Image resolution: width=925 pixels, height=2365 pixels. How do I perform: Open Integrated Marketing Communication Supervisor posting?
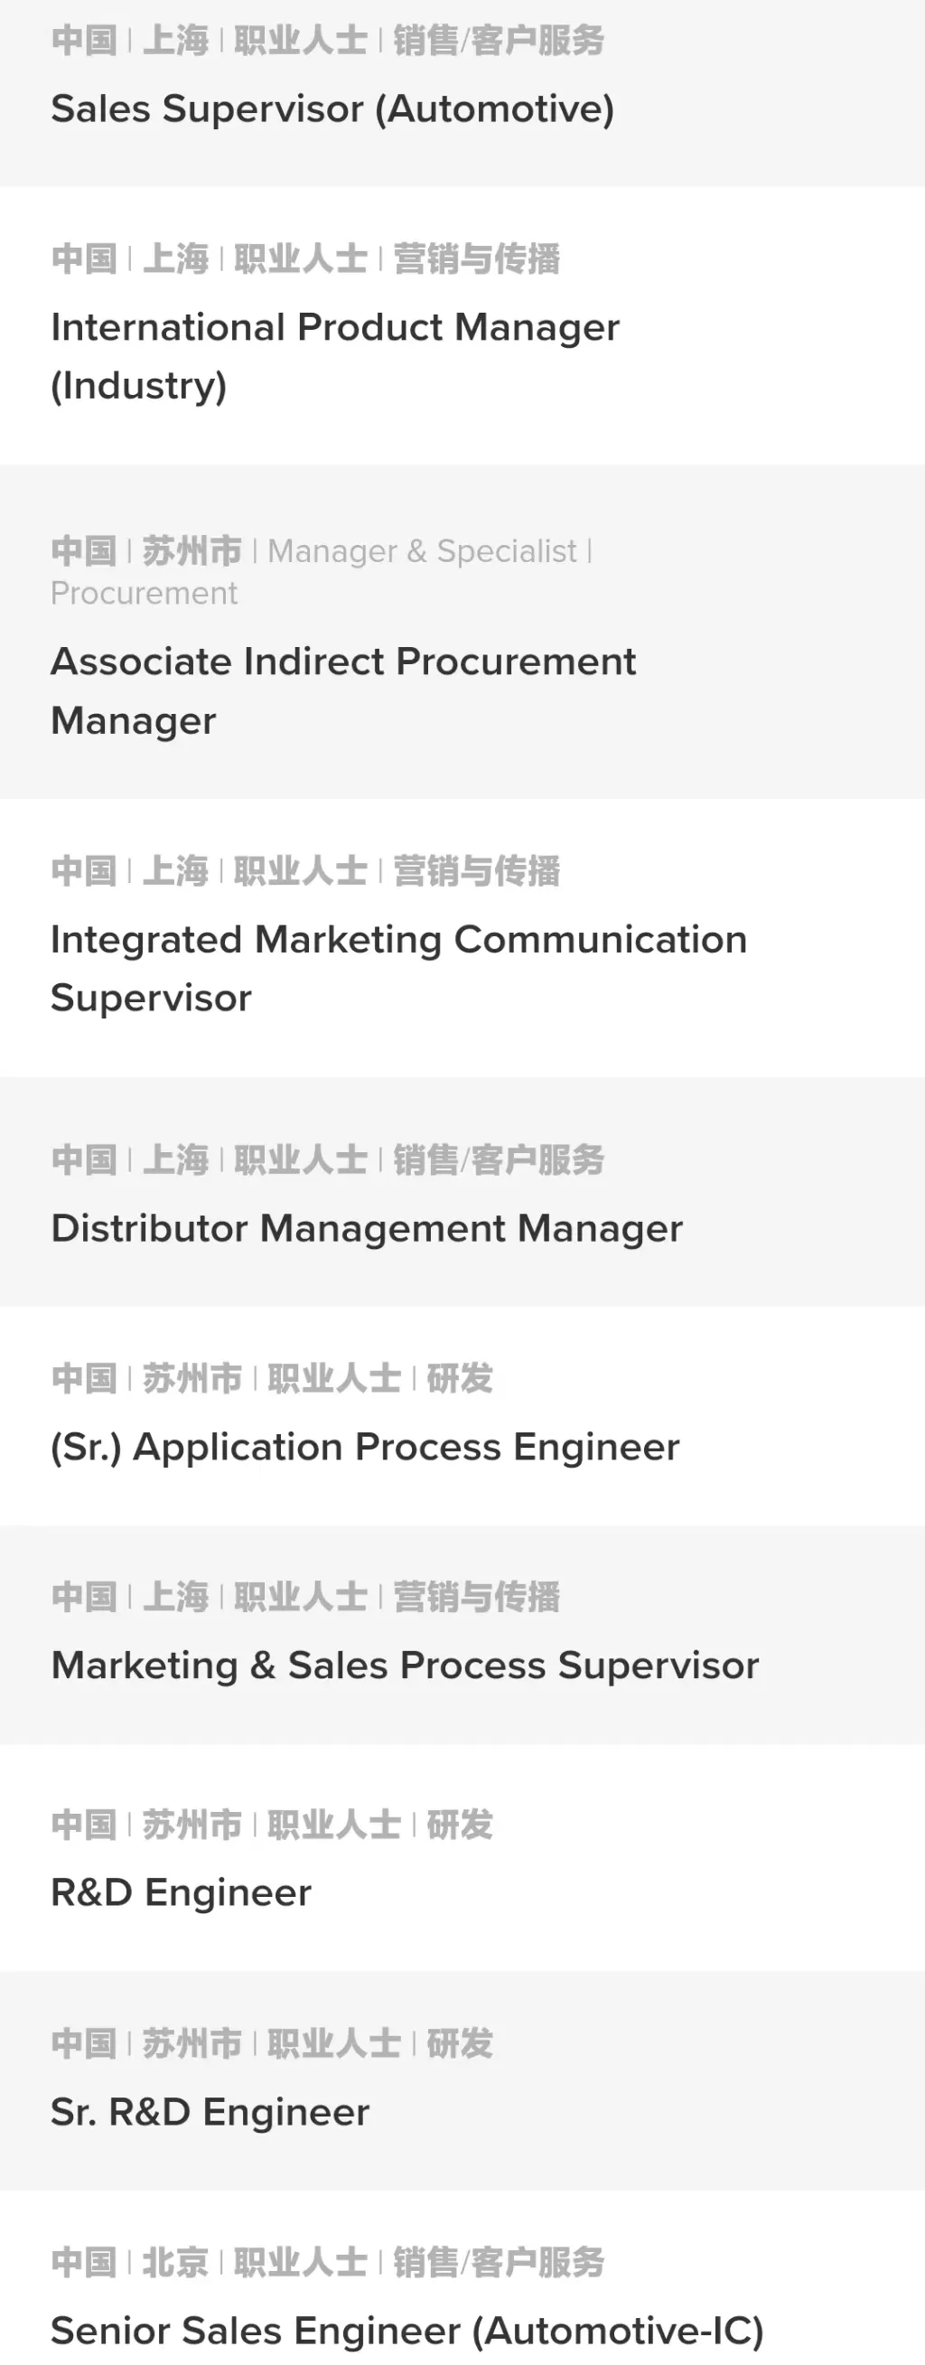click(x=398, y=968)
